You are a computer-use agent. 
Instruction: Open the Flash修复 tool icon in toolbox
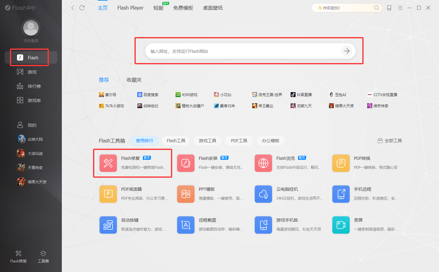(x=108, y=163)
